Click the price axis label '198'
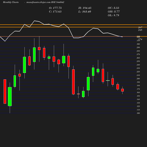 click(x=138, y=82)
